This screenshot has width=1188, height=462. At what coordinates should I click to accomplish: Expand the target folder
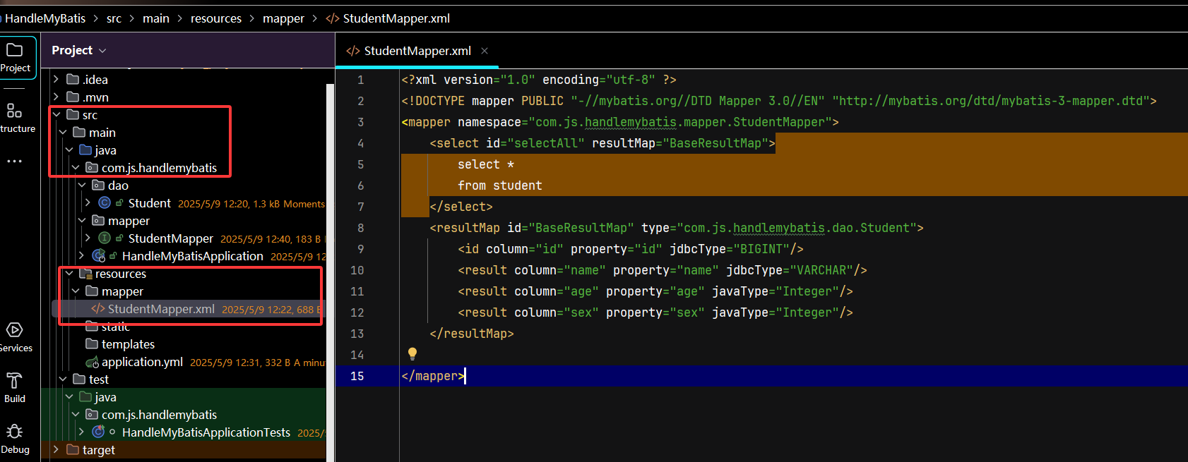click(56, 449)
